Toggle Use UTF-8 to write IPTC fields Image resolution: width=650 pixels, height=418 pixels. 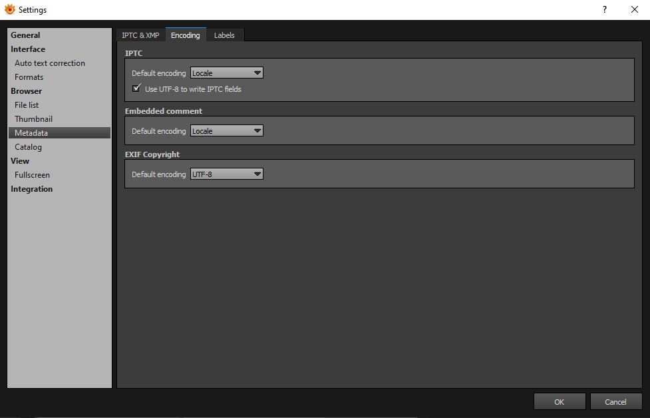(x=136, y=89)
